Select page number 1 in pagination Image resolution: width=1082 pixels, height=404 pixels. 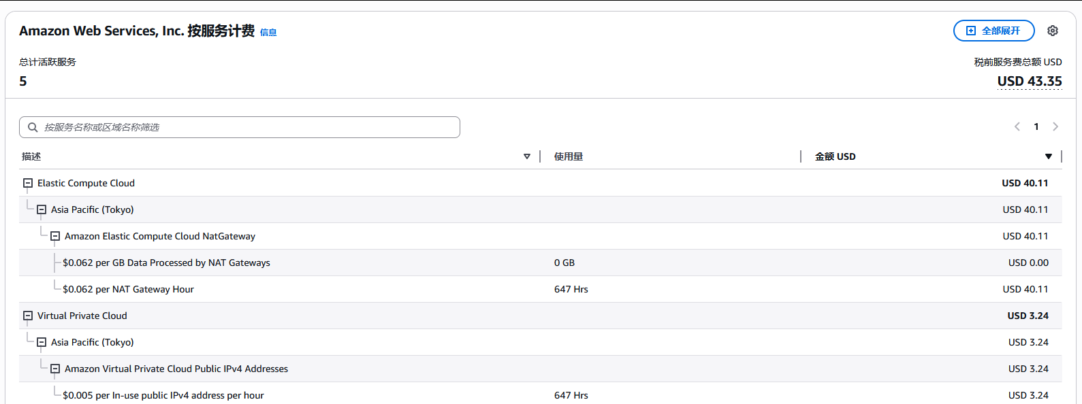coord(1036,127)
